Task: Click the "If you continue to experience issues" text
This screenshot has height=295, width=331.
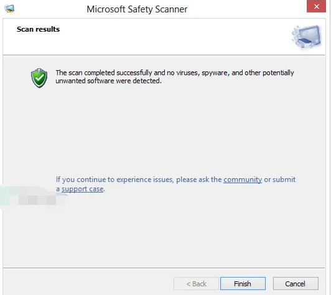Action: pyautogui.click(x=114, y=179)
